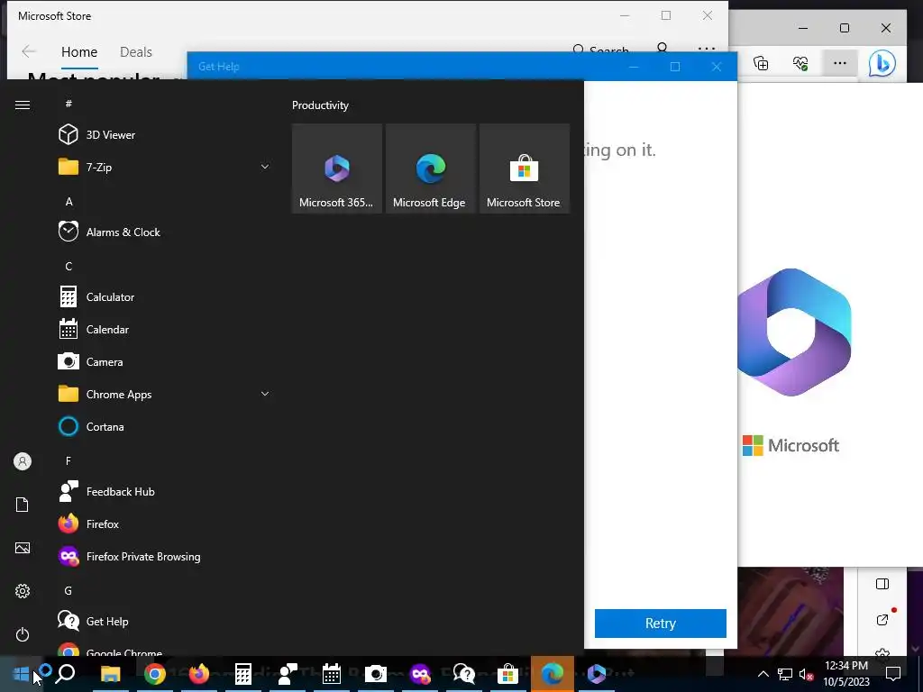Switch to Microsoft Edge on the taskbar
This screenshot has height=692, width=923.
point(553,674)
